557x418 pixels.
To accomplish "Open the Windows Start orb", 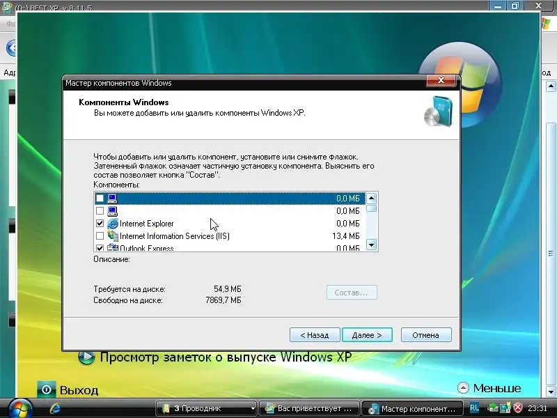I will pyautogui.click(x=20, y=409).
